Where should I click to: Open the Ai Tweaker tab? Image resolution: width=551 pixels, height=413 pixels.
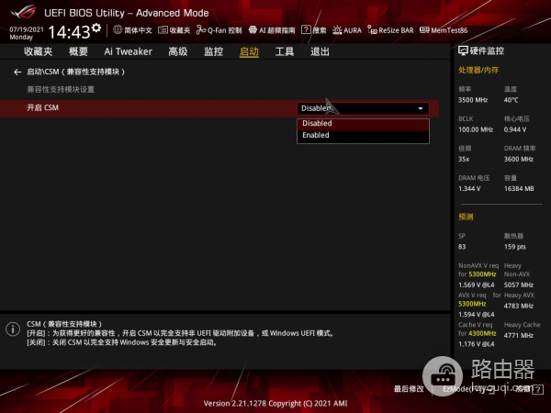coord(129,51)
